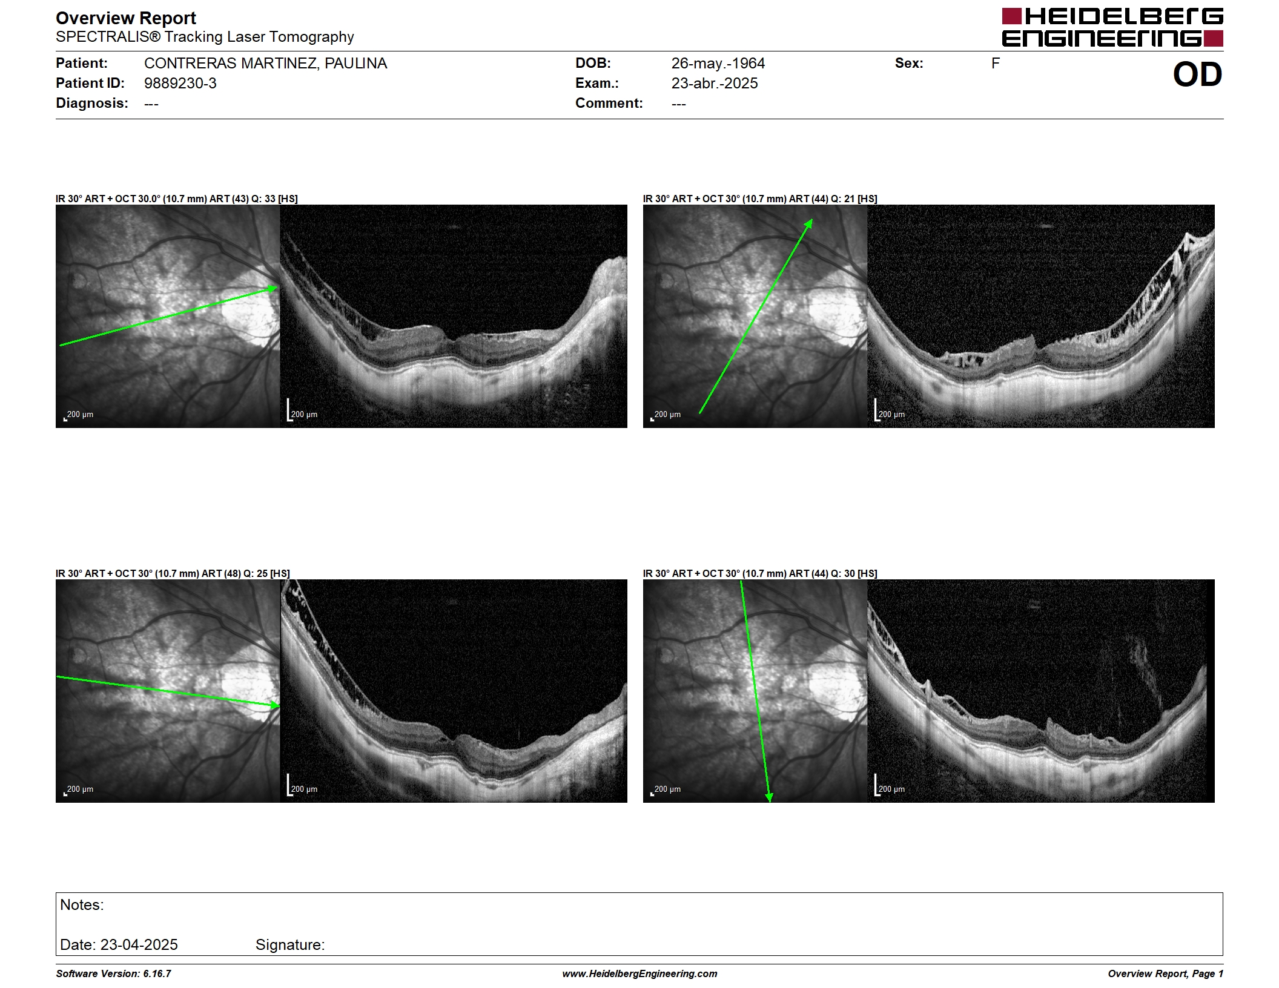
Task: Click the DOB value 26-may.-1964
Action: 718,64
